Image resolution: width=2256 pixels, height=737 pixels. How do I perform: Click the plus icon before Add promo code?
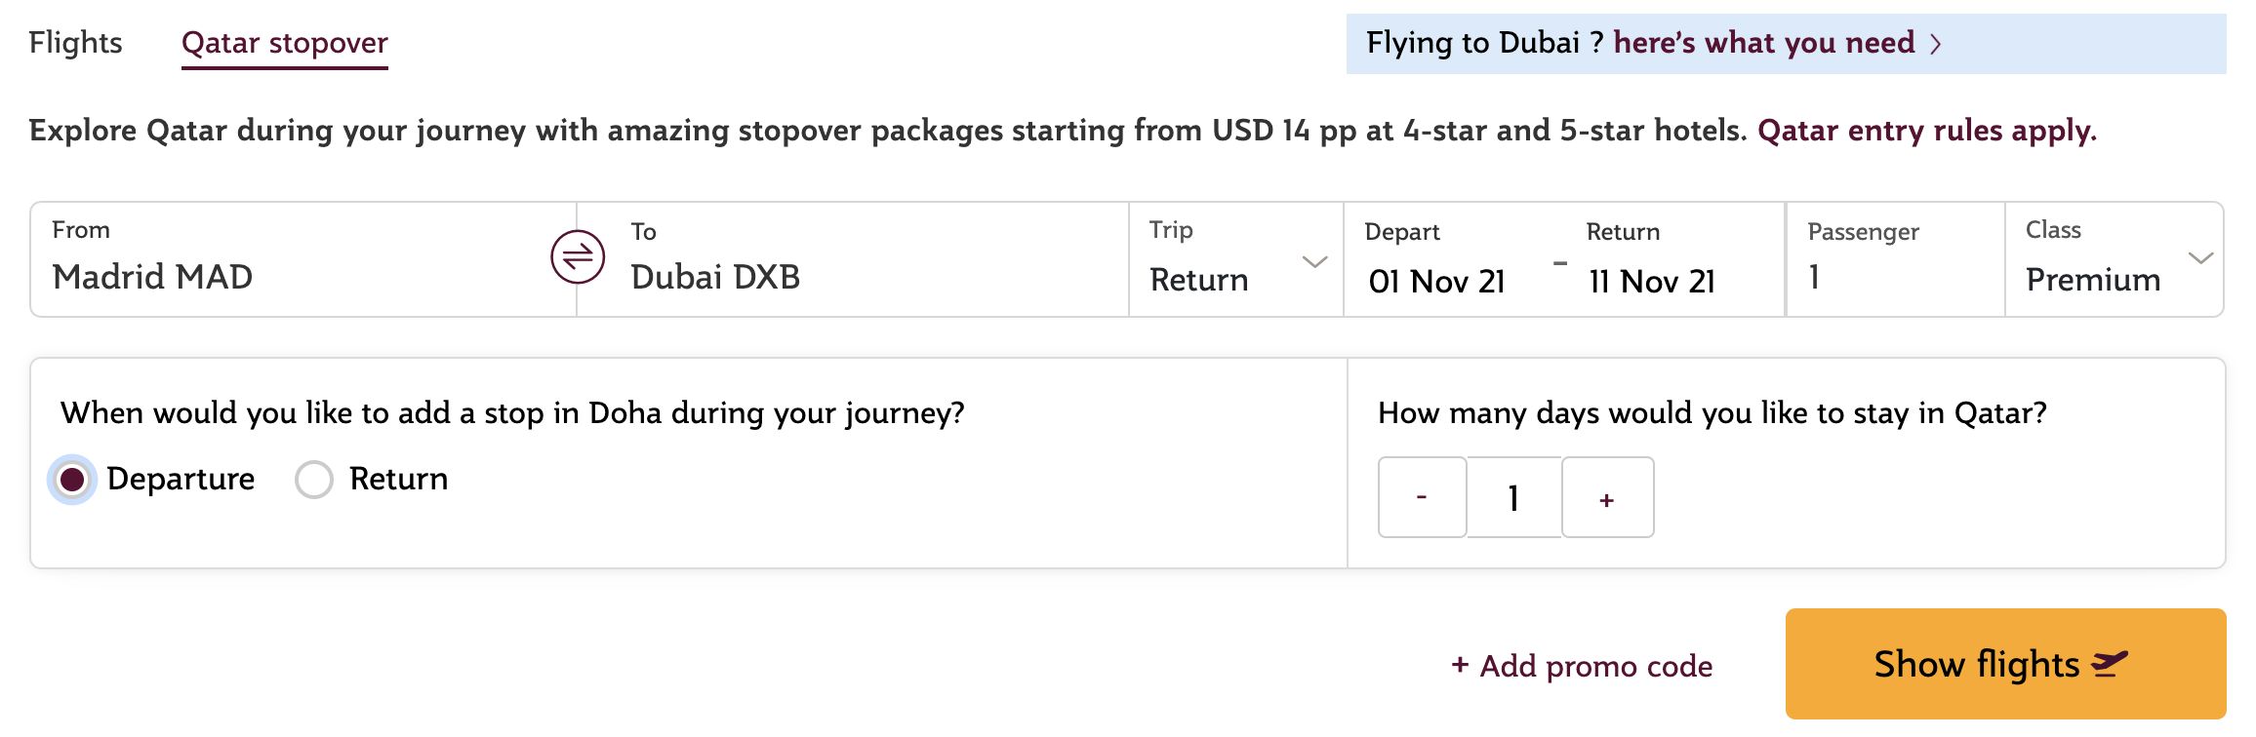[x=1460, y=665]
